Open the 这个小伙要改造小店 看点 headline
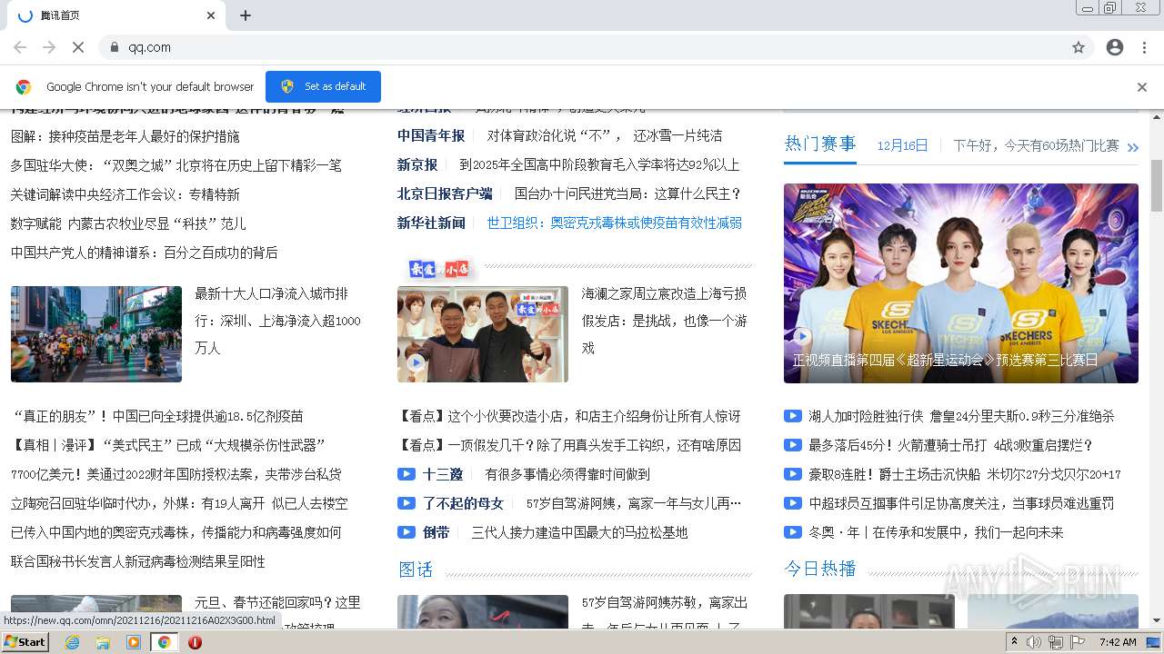This screenshot has height=654, width=1164. [569, 416]
